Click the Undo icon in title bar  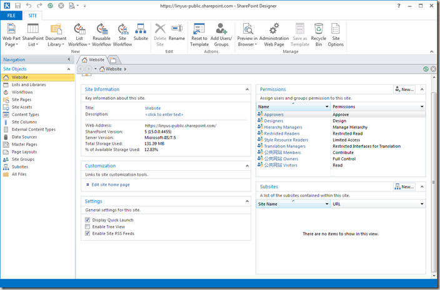pos(29,6)
